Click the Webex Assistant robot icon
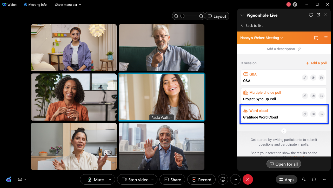 click(x=9, y=179)
